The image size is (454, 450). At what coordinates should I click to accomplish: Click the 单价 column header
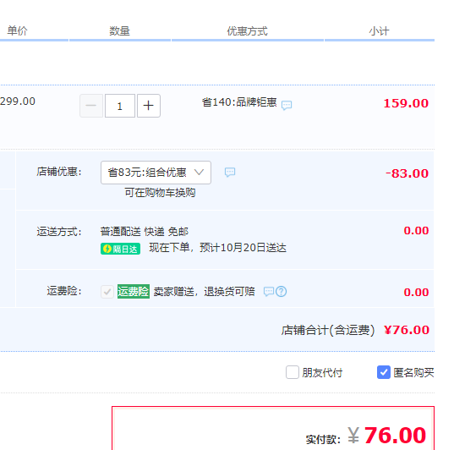click(x=18, y=30)
